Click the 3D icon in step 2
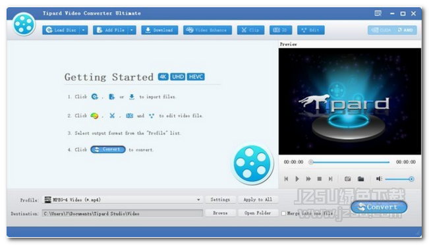 (129, 116)
